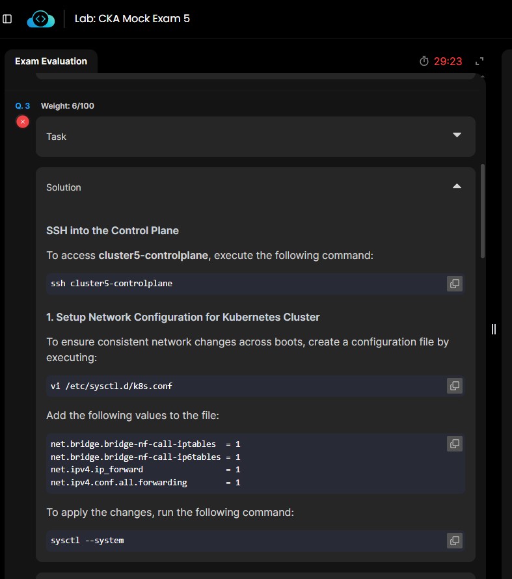Viewport: 512px width, 579px height.
Task: Click the bold cluster5-controlplane text
Action: pyautogui.click(x=153, y=256)
